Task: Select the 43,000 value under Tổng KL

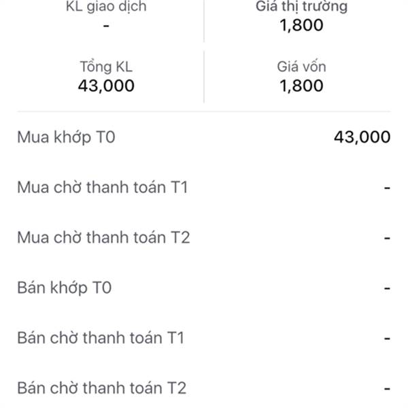Action: coord(107,86)
